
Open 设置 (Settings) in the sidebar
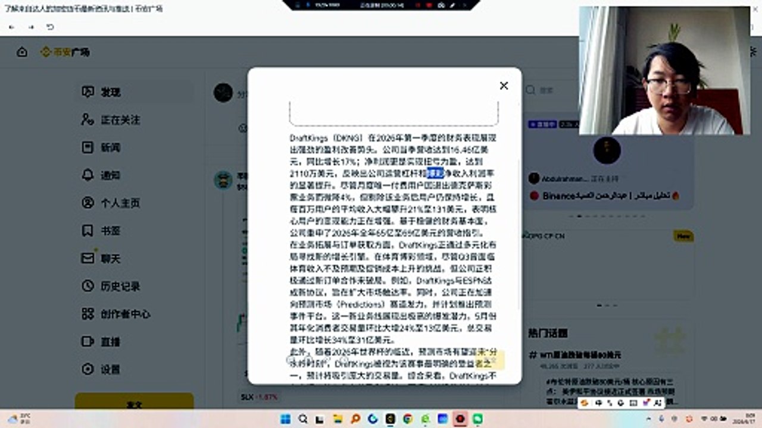[x=135, y=369]
